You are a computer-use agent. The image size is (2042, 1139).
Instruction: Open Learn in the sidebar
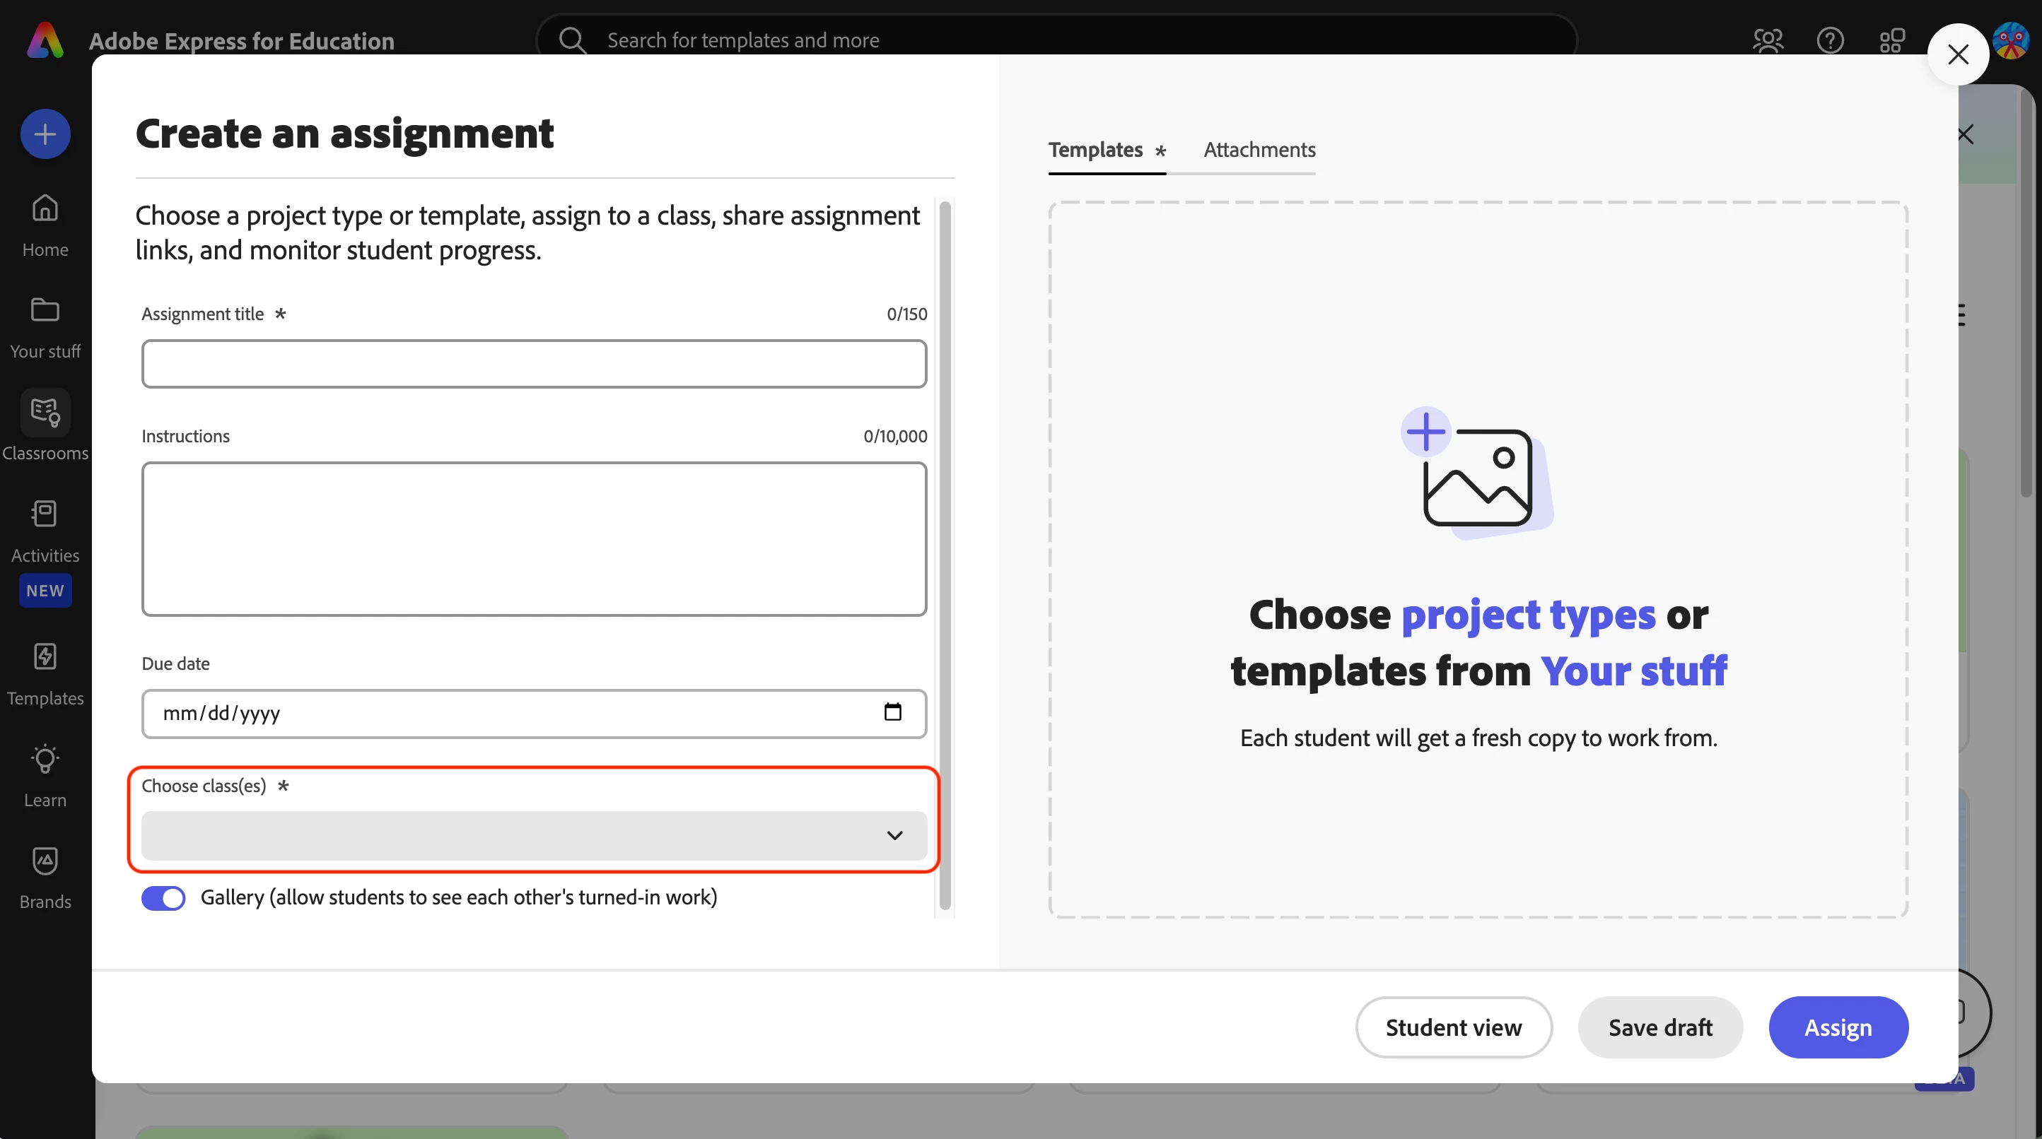click(45, 777)
